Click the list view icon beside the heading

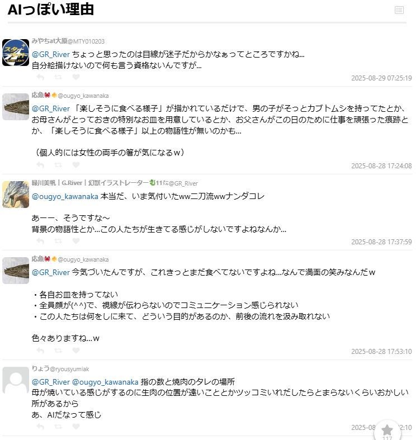[399, 10]
